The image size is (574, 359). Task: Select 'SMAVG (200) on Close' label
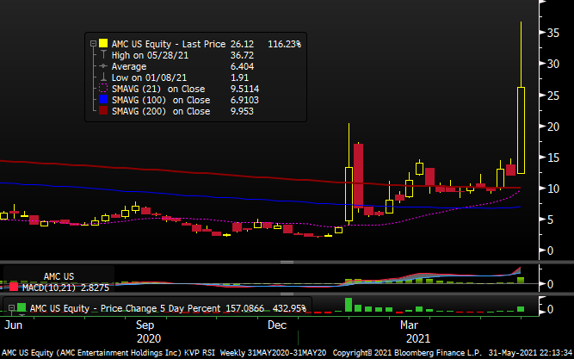(161, 111)
